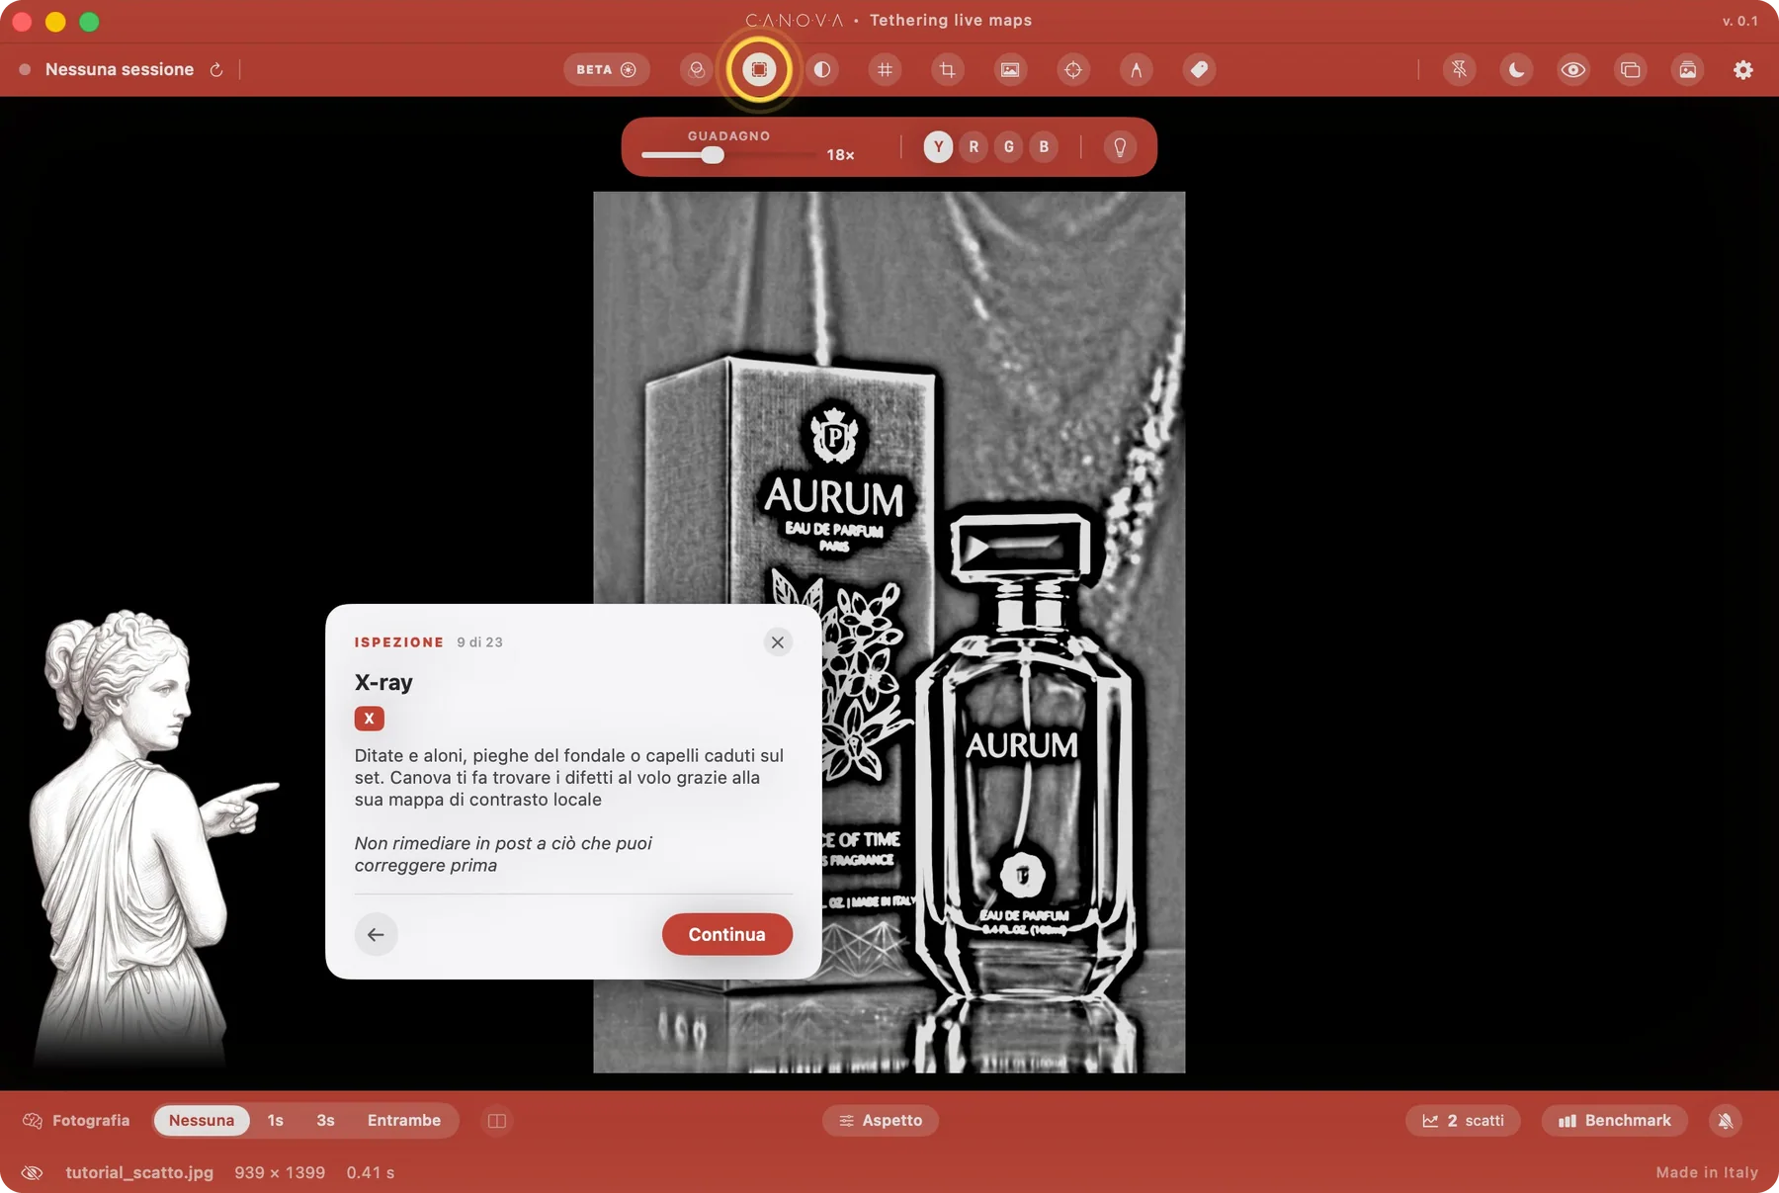Click the crossed-out pin icon

(x=1460, y=69)
